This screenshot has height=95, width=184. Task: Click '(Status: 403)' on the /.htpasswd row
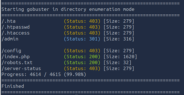(82, 27)
